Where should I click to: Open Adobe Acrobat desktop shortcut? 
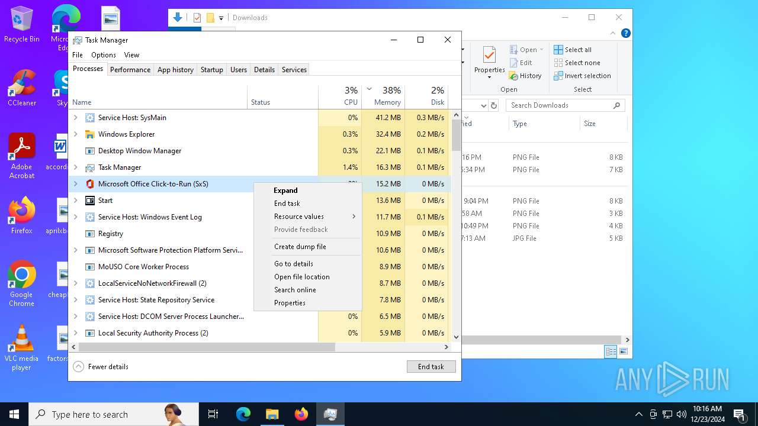[22, 156]
